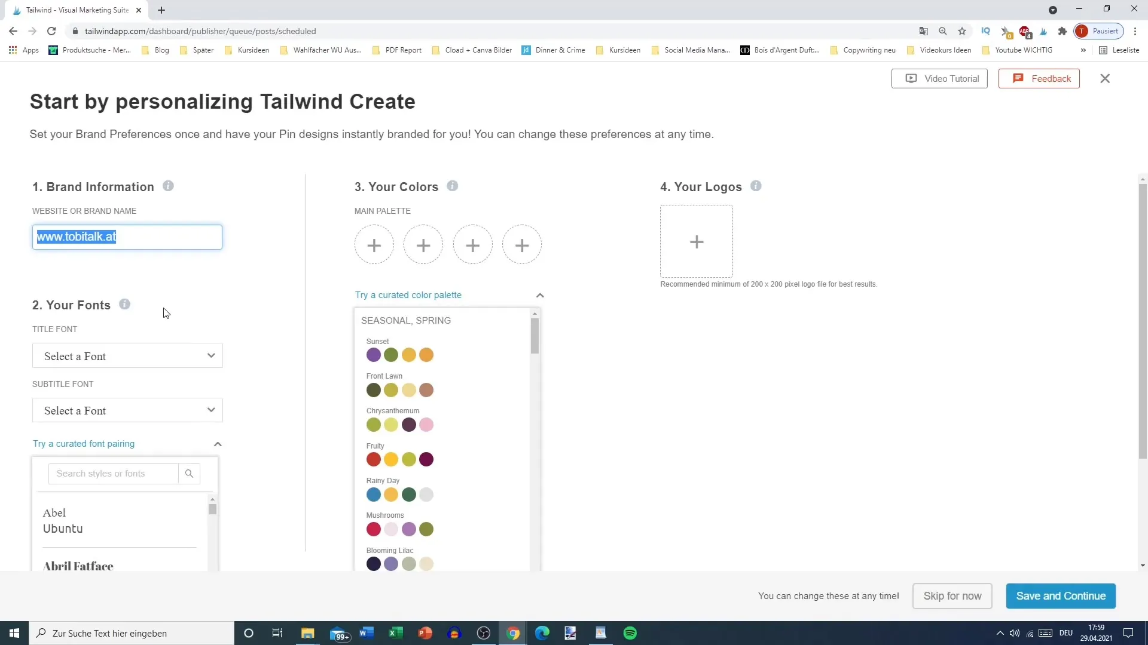Select the Sunset palette purple swatch

pyautogui.click(x=374, y=355)
